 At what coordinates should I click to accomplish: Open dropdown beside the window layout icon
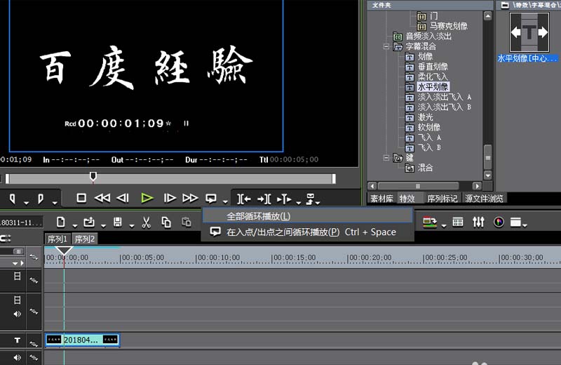525,225
